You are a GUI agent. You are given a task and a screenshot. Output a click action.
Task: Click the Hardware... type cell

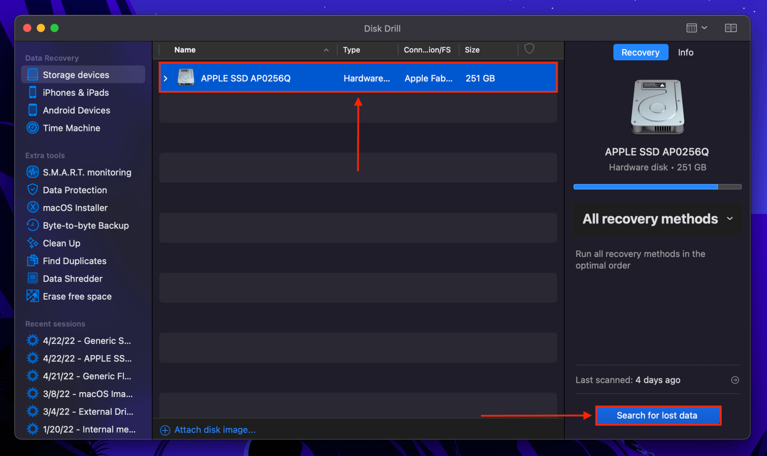(366, 78)
